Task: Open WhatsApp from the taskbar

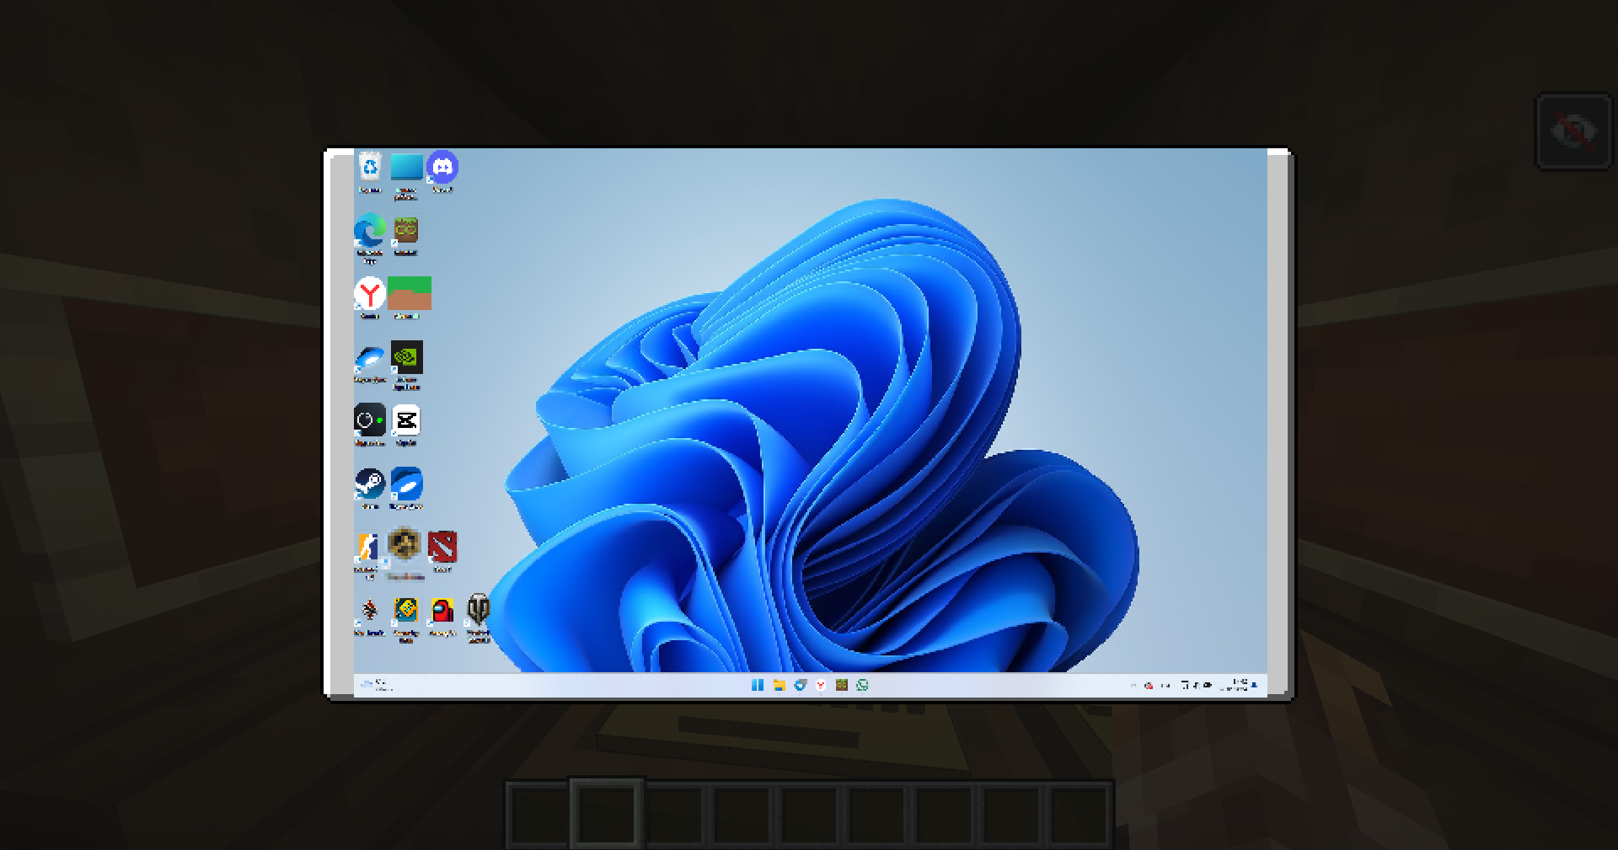Action: coord(862,686)
